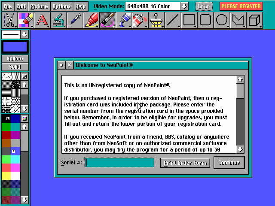Click the color palette scrollbar thumb
275x206 pixels.
coord(24,141)
